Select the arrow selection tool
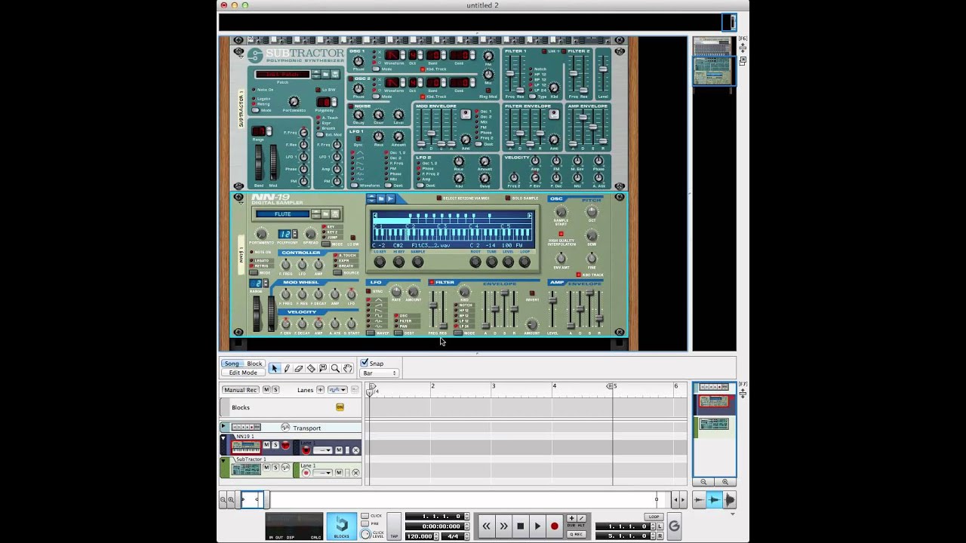The height and width of the screenshot is (543, 966). 275,368
